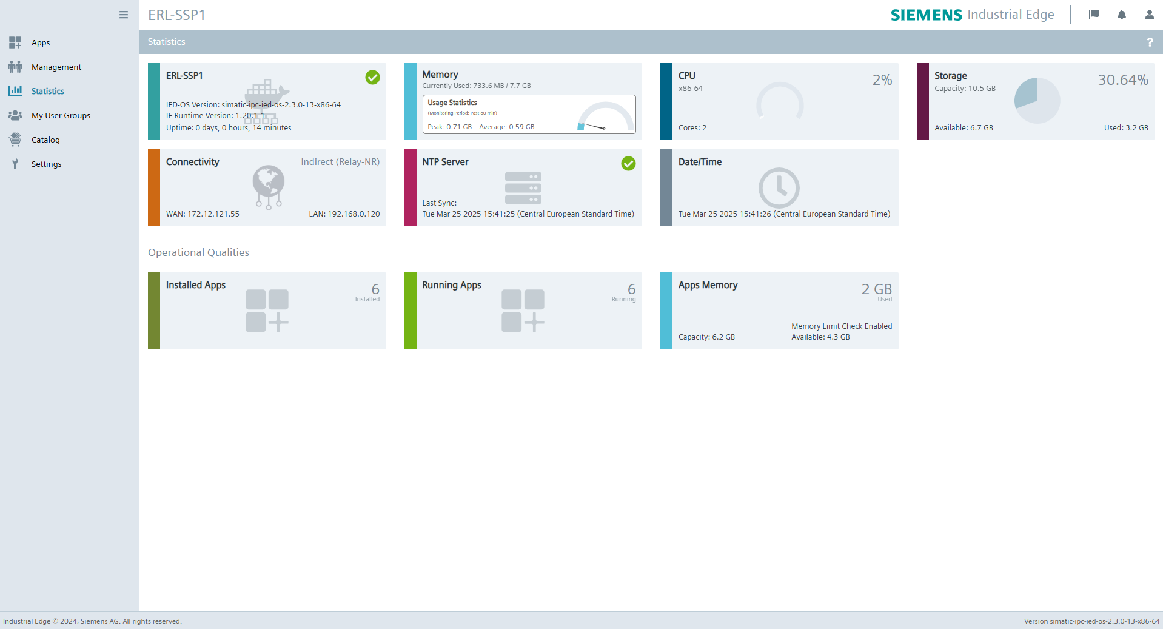Open Catalog menu item
The height and width of the screenshot is (629, 1163).
coord(45,140)
